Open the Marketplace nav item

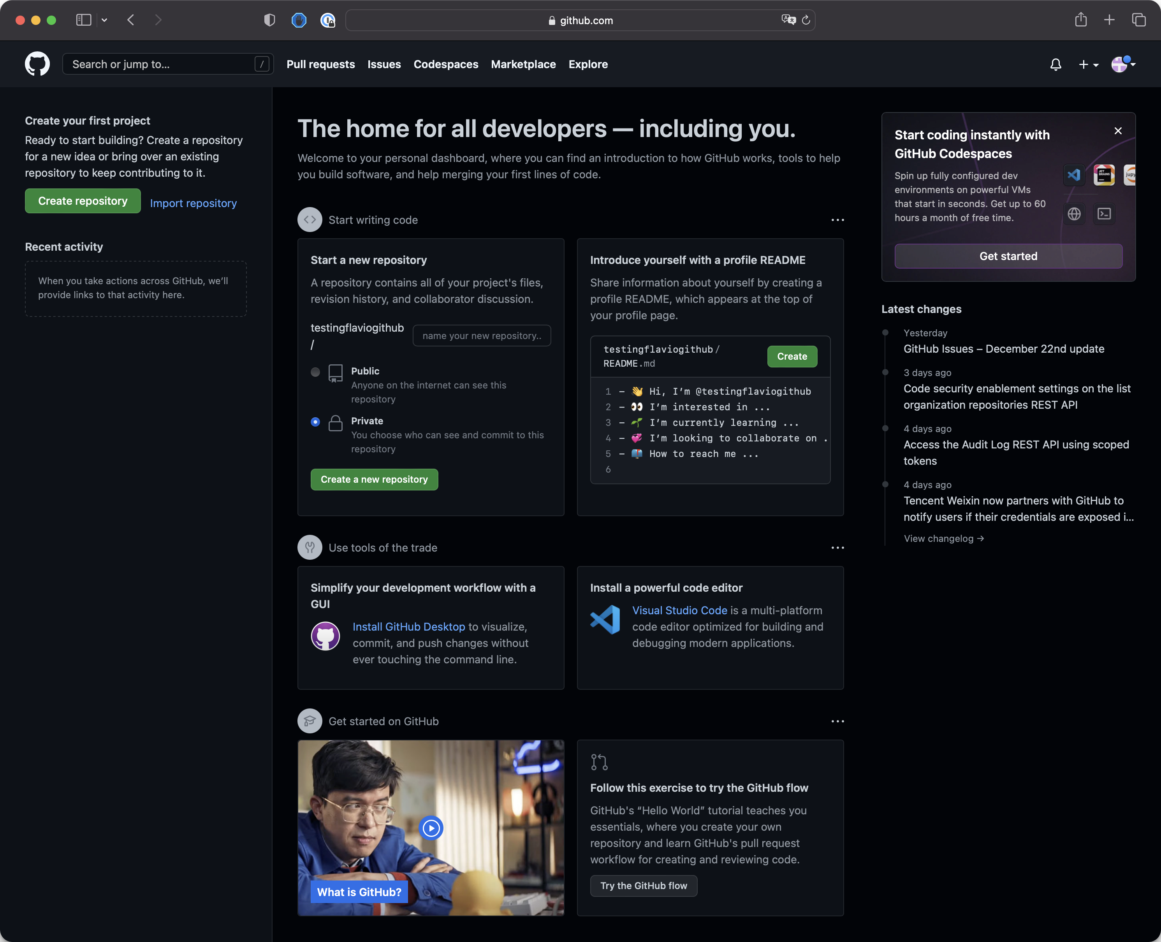point(523,64)
